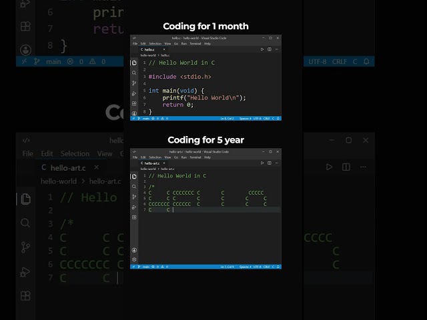Image resolution: width=427 pixels, height=320 pixels.
Task: Close the hello.c editor tab
Action: [164, 49]
